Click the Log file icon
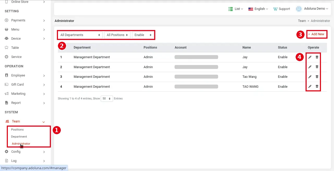 pos(7,161)
